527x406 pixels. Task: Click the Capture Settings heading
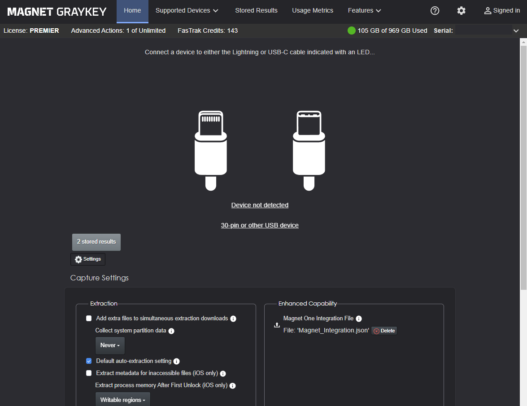coord(100,278)
